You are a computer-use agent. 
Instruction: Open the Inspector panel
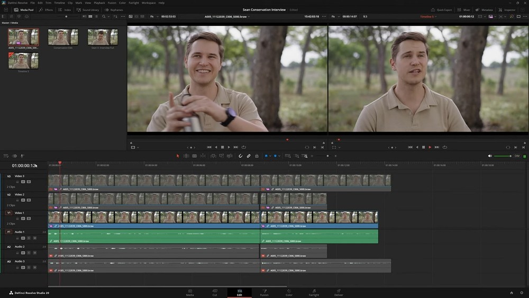507,10
